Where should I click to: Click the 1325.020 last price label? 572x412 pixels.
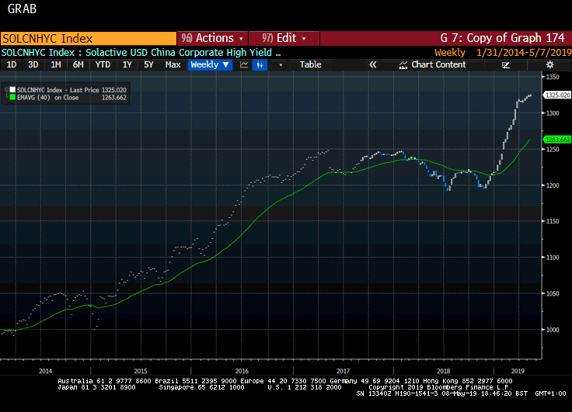pos(558,95)
